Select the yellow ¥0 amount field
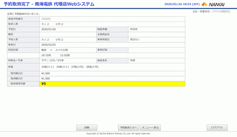 coord(112,84)
